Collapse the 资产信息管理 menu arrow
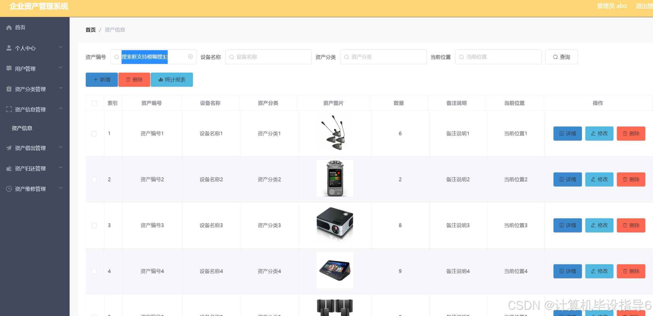Screen dimensions: 653x316 click(61, 109)
